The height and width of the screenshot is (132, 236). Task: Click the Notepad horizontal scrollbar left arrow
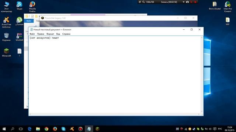point(30,114)
